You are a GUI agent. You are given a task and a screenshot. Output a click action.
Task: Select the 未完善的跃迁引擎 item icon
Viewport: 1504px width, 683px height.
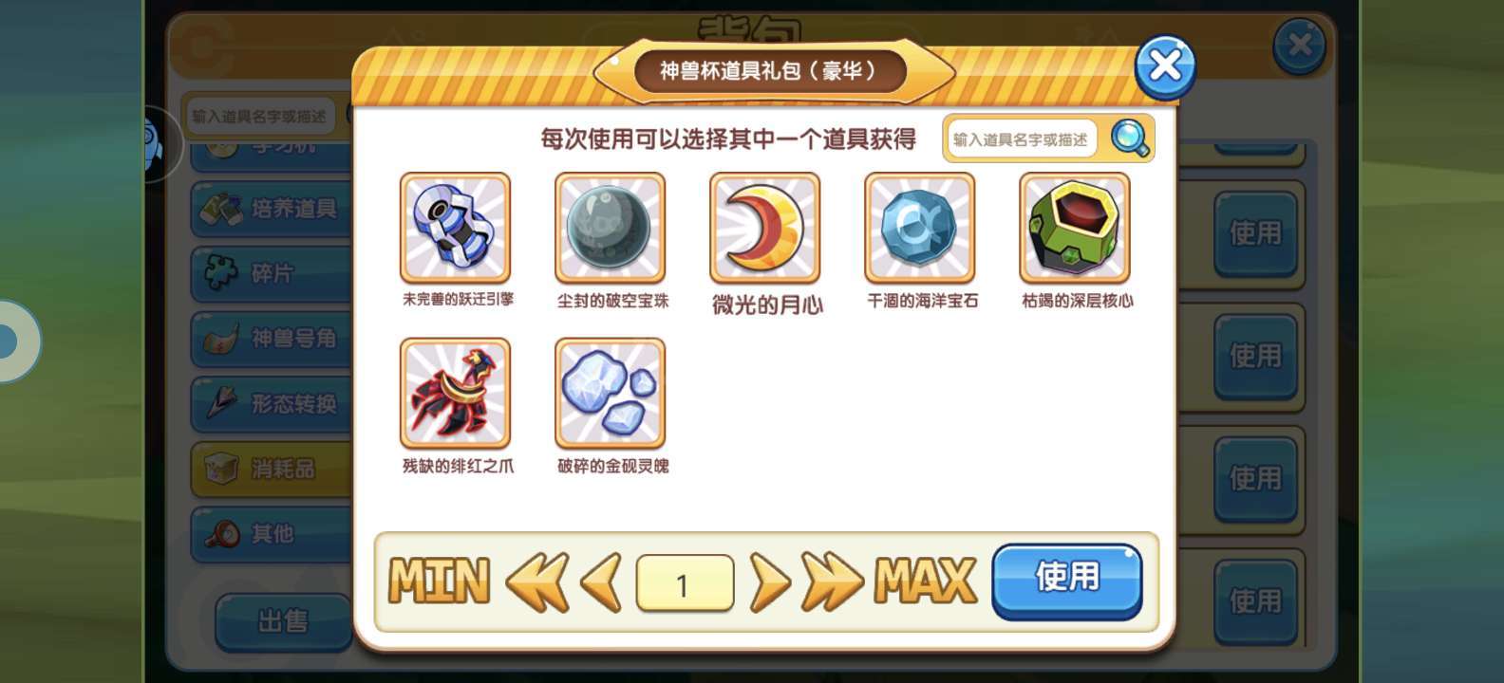pos(455,228)
